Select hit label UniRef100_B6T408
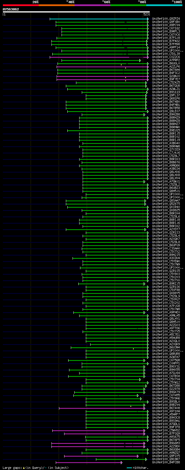 click(166, 408)
